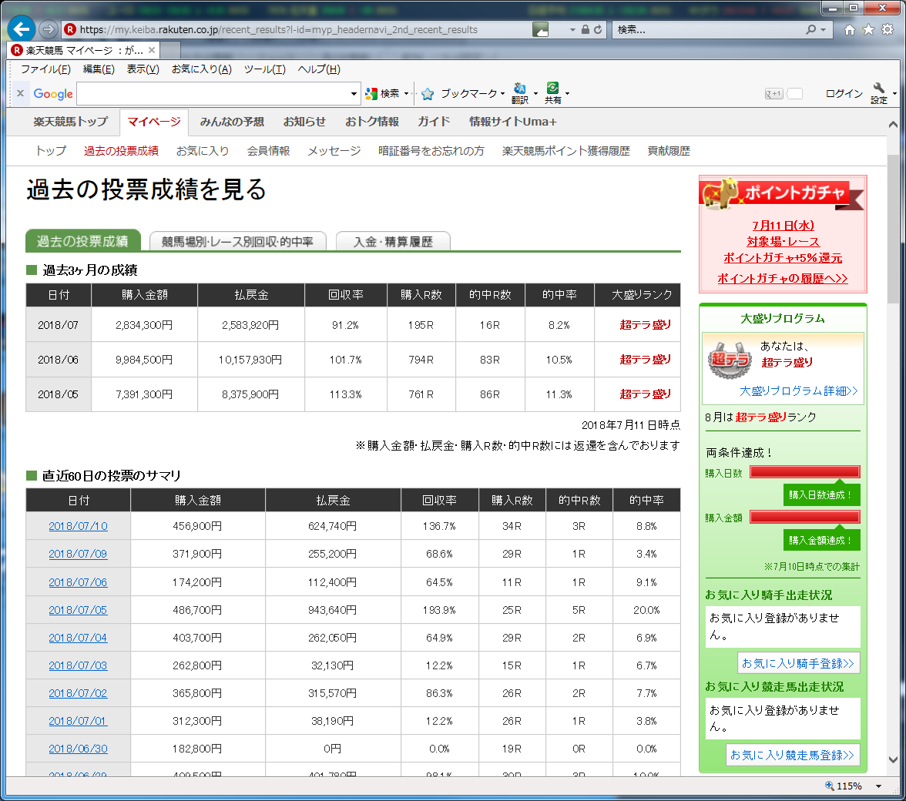Screen dimensions: 906x801
Task: Click the 超テラ盛り rank in 2018/05 row
Action: [x=645, y=394]
